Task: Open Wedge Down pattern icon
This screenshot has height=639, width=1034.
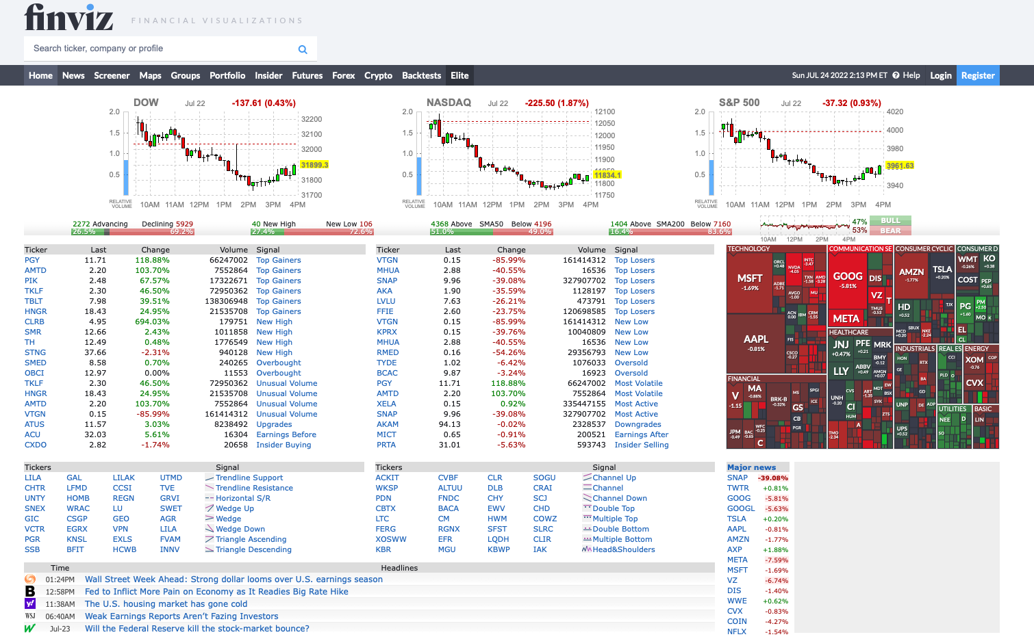Action: 210,529
